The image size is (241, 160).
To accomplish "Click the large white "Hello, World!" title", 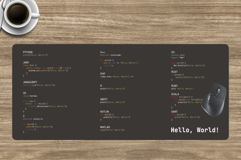I will [x=195, y=130].
